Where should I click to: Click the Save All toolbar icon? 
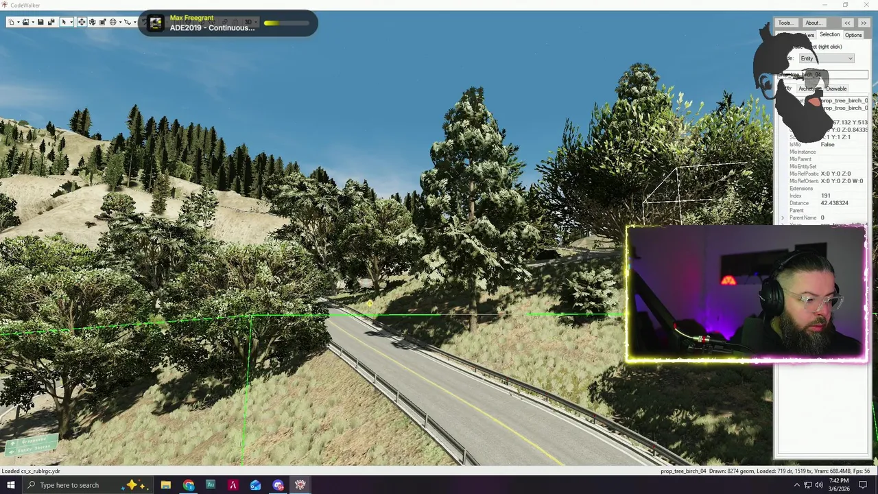pos(51,22)
